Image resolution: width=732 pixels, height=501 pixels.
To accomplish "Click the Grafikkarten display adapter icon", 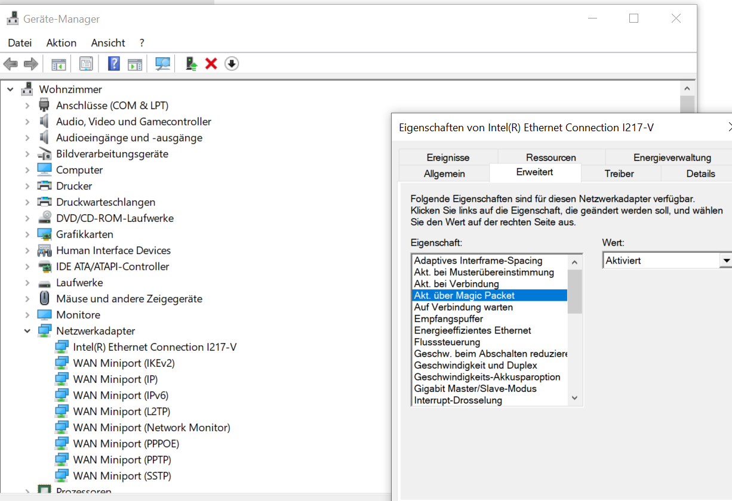I will (x=44, y=234).
